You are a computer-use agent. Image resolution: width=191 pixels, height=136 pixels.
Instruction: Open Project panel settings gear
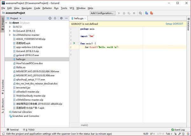tap(61, 18)
